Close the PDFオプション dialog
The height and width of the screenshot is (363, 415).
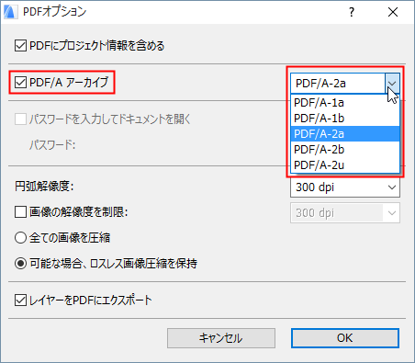click(393, 12)
